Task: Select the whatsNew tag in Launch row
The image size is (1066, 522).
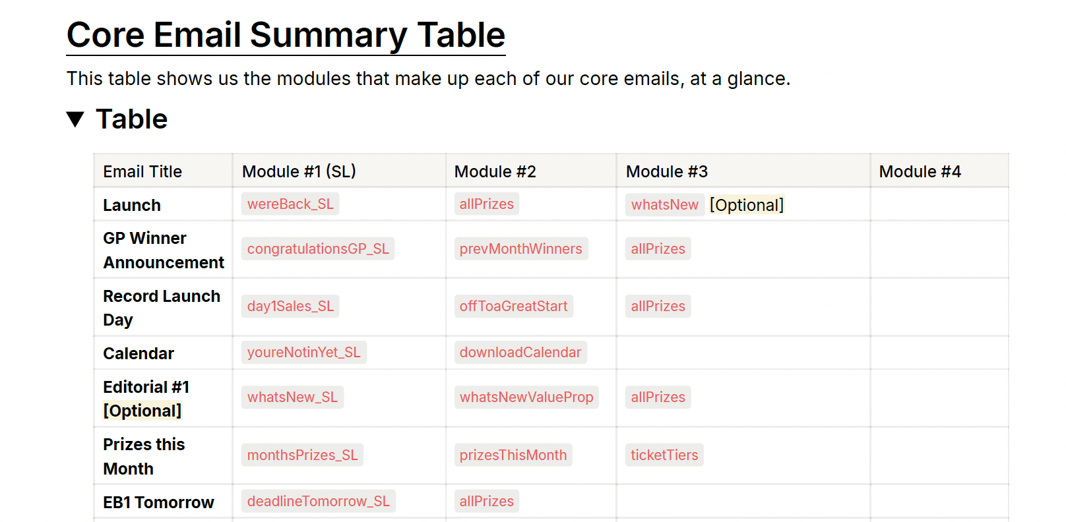Action: click(x=664, y=205)
